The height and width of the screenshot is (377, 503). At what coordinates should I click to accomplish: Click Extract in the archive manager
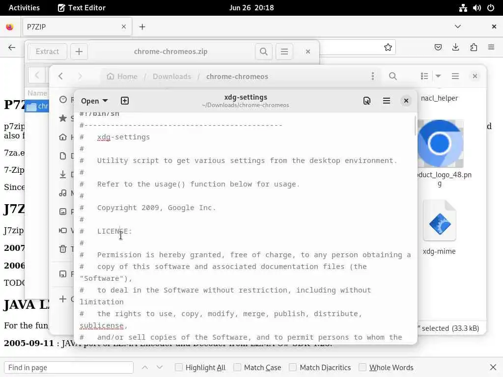coord(48,52)
